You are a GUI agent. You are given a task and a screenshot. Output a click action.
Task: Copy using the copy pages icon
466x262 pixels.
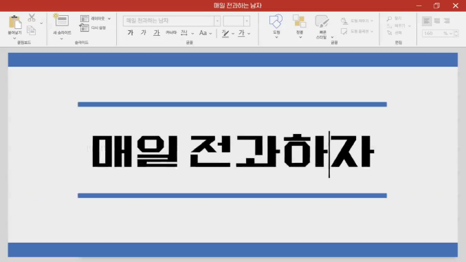pyautogui.click(x=31, y=30)
